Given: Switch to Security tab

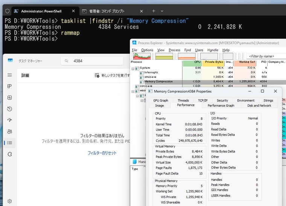Looking at the screenshot, I should [222, 100].
